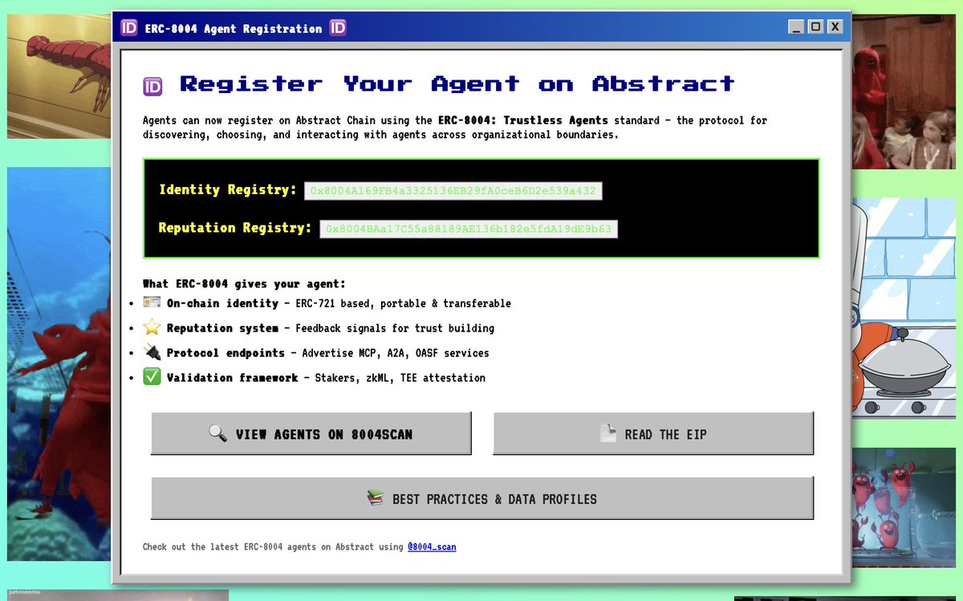Click the books icon on the Best Practices button
The height and width of the screenshot is (601, 963).
click(x=376, y=498)
